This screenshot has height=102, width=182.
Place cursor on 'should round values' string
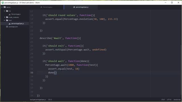coord(62,15)
